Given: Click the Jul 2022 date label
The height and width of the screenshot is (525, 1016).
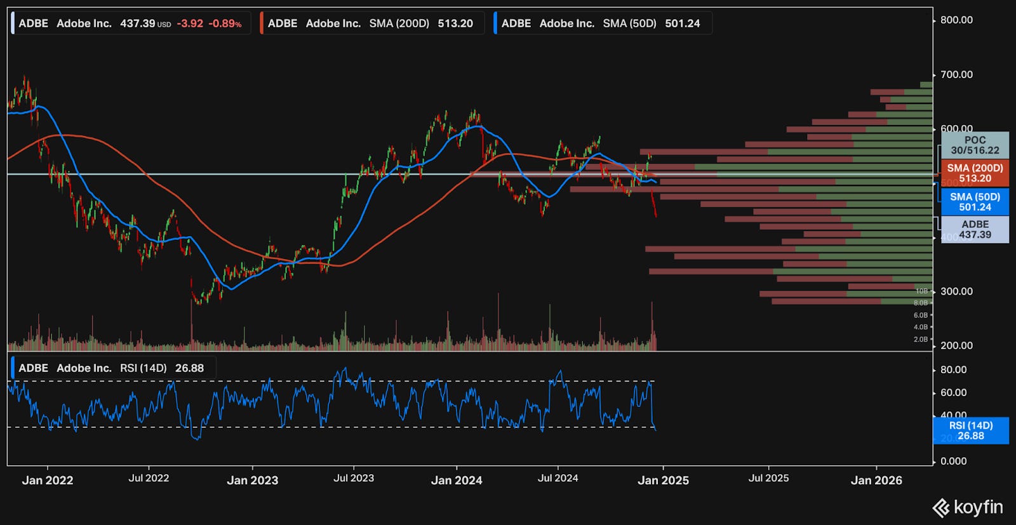Looking at the screenshot, I should (x=149, y=478).
